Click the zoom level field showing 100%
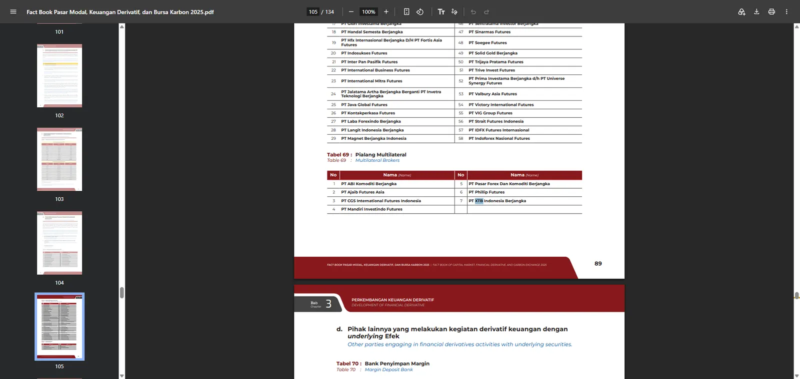800x379 pixels. coord(369,11)
